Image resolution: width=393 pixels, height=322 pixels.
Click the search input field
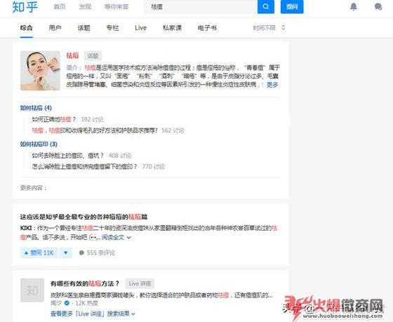click(x=201, y=7)
